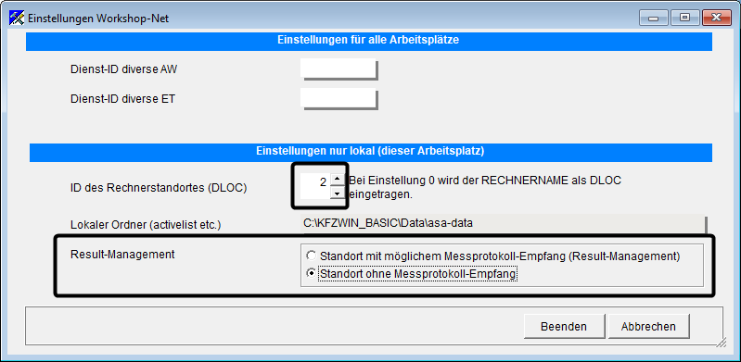
Task: Click the 'ID des Rechnerstandortes (DLOC)' label
Action: click(x=159, y=188)
